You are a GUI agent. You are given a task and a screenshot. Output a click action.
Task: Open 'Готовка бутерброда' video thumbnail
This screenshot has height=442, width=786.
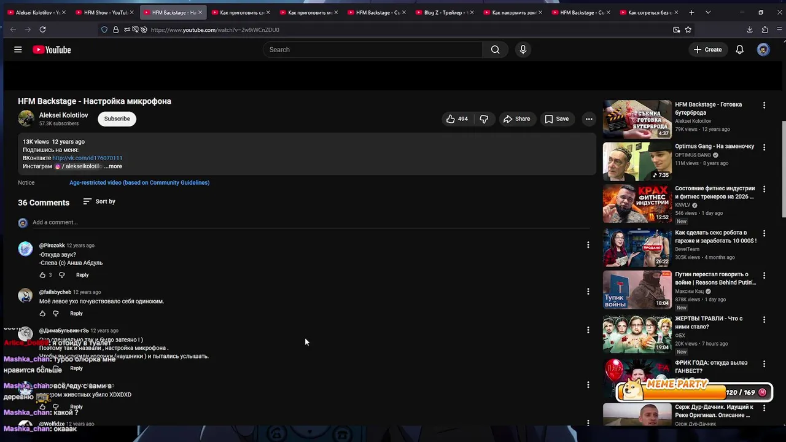(x=637, y=119)
